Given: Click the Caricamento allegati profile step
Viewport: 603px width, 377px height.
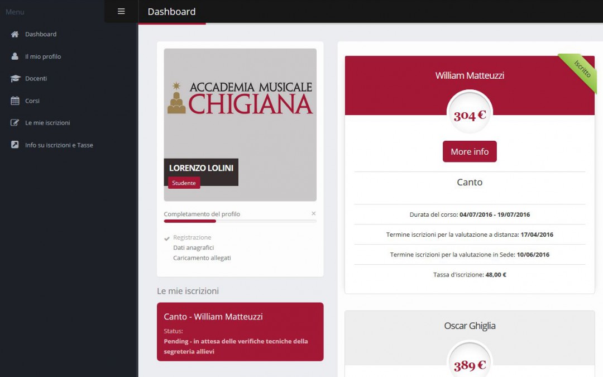Looking at the screenshot, I should 202,258.
